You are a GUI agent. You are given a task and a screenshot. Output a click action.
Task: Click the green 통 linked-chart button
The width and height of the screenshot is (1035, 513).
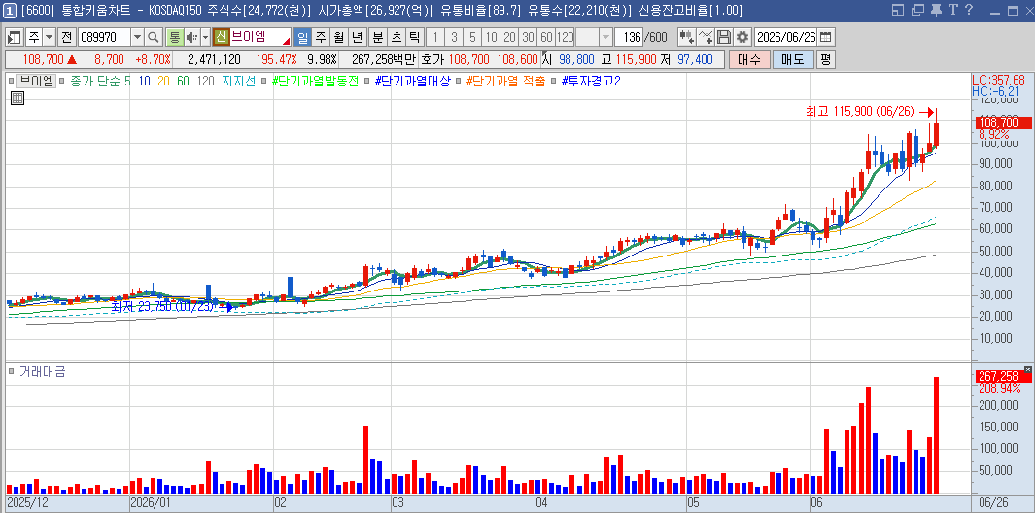click(x=174, y=37)
